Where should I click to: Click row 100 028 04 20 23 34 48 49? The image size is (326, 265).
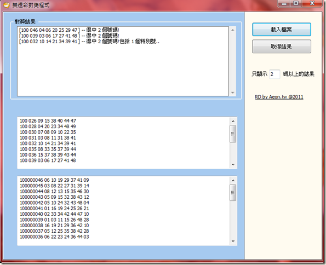[48, 126]
